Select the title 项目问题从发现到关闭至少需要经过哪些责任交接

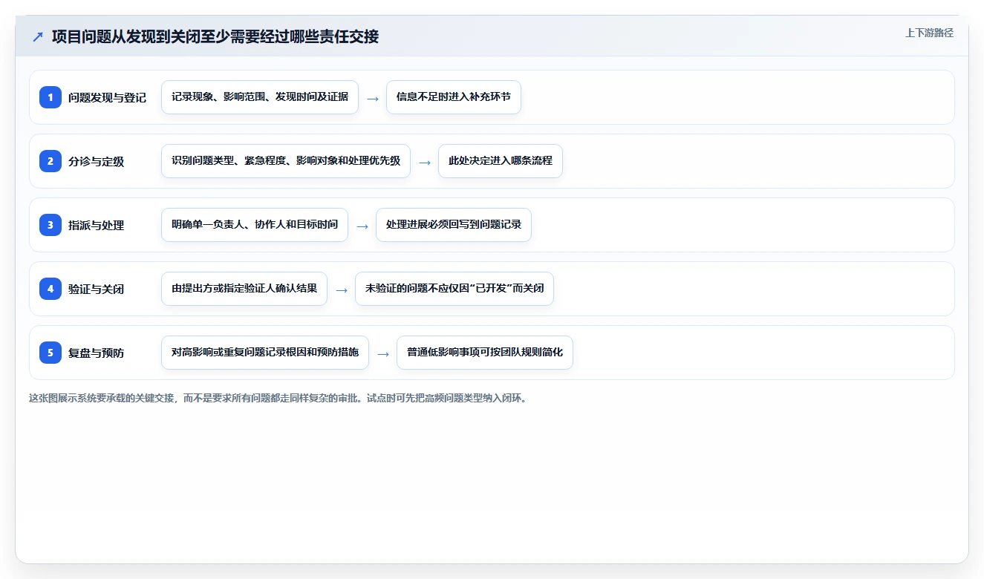(x=215, y=36)
